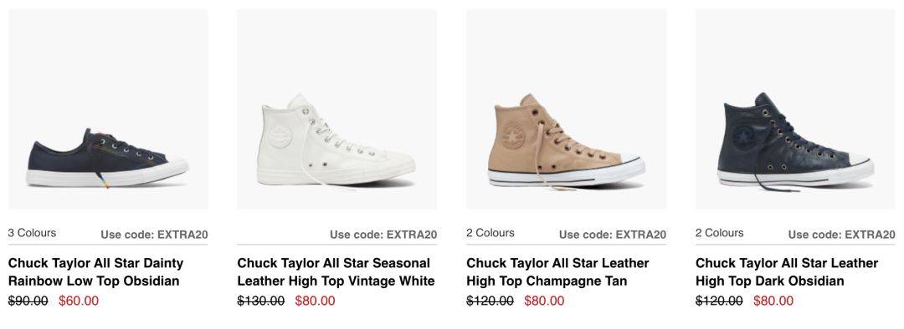
Task: Open Leather High Top Dark Obsidian product title
Action: tap(786, 272)
